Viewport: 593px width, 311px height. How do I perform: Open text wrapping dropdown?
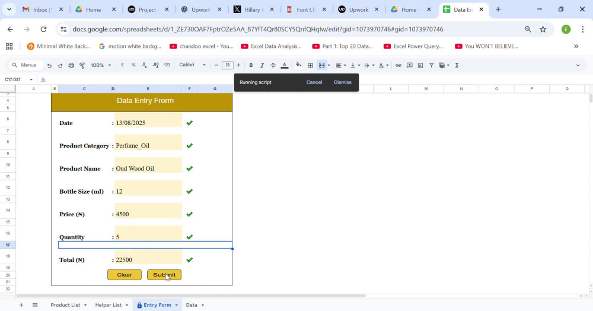[x=369, y=65]
